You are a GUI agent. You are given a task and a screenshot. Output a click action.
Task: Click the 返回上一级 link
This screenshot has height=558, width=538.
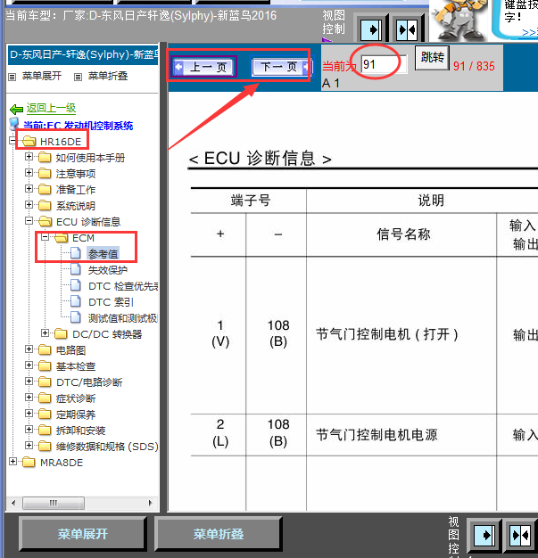(x=52, y=108)
